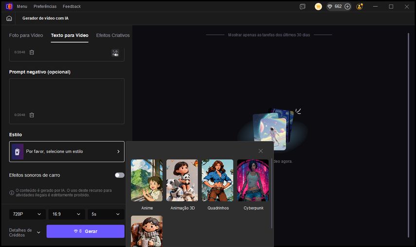The image size is (416, 247).
Task: Click the Gerar button
Action: click(x=86, y=231)
